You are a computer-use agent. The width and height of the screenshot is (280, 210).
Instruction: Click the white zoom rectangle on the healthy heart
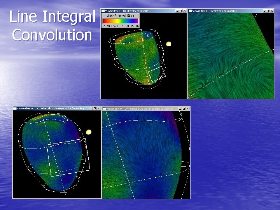(157, 74)
